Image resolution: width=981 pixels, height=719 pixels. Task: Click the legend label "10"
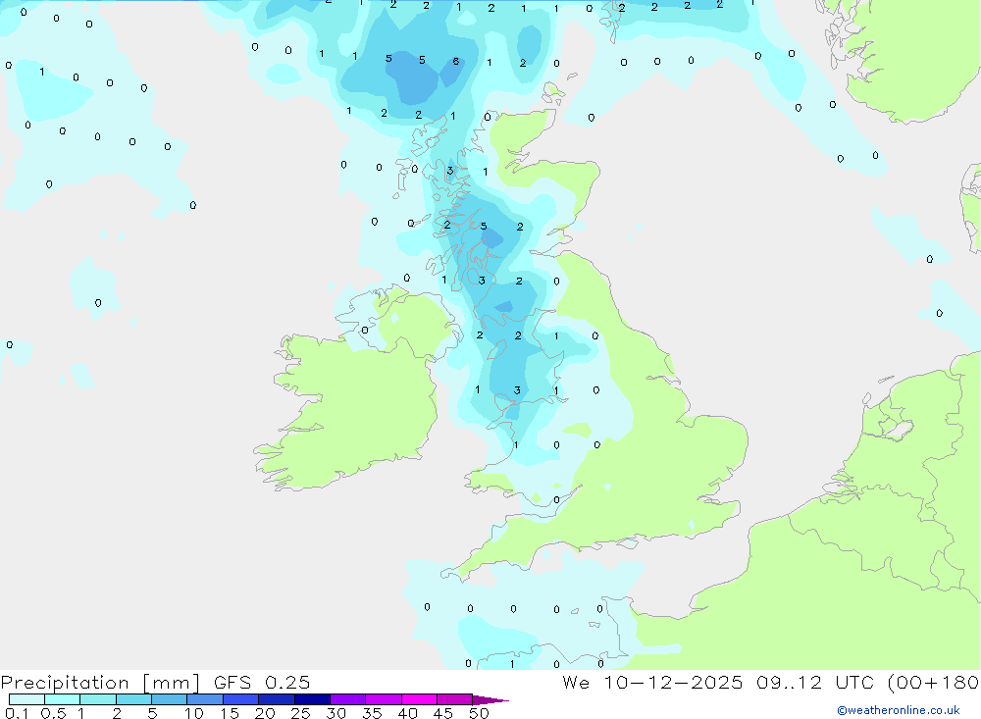coord(194,713)
